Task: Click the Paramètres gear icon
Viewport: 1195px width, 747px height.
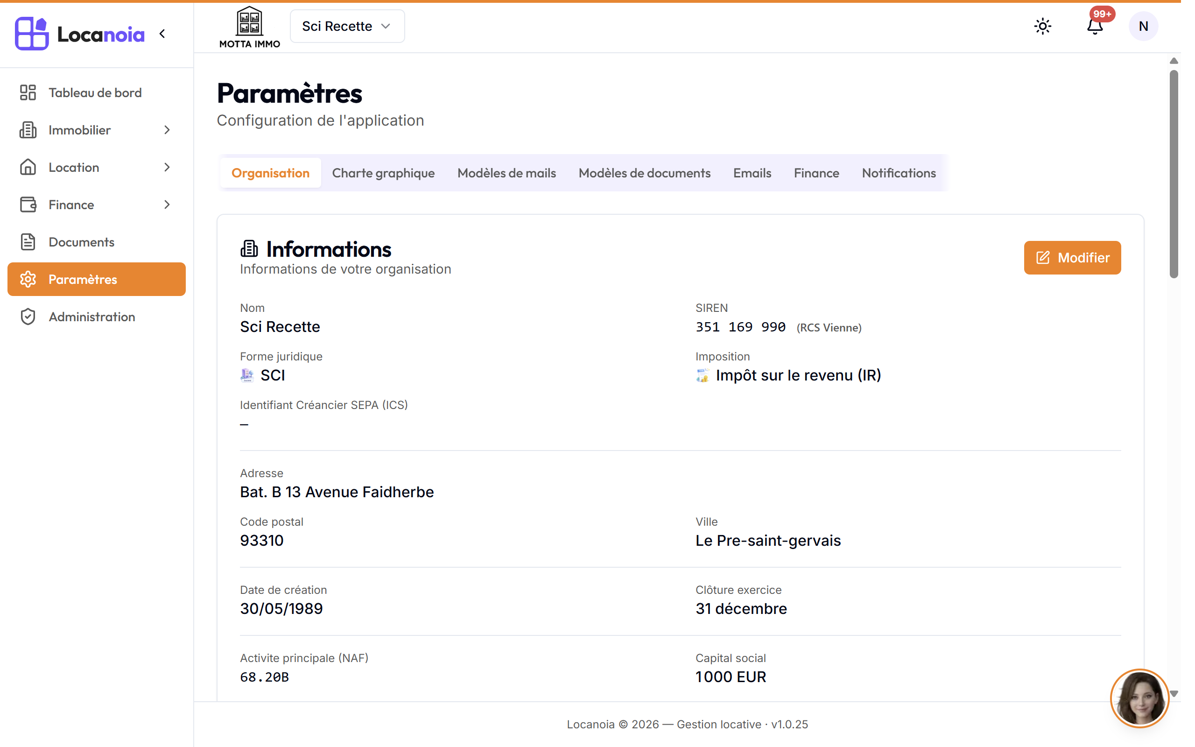Action: [x=28, y=279]
